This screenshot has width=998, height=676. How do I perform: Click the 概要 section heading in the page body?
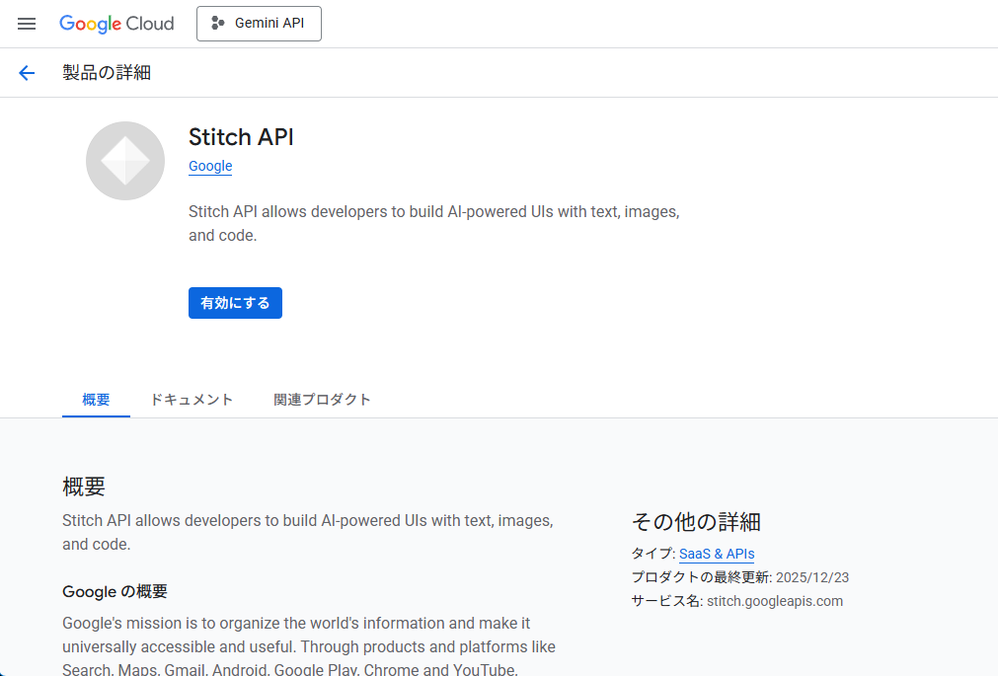(84, 487)
